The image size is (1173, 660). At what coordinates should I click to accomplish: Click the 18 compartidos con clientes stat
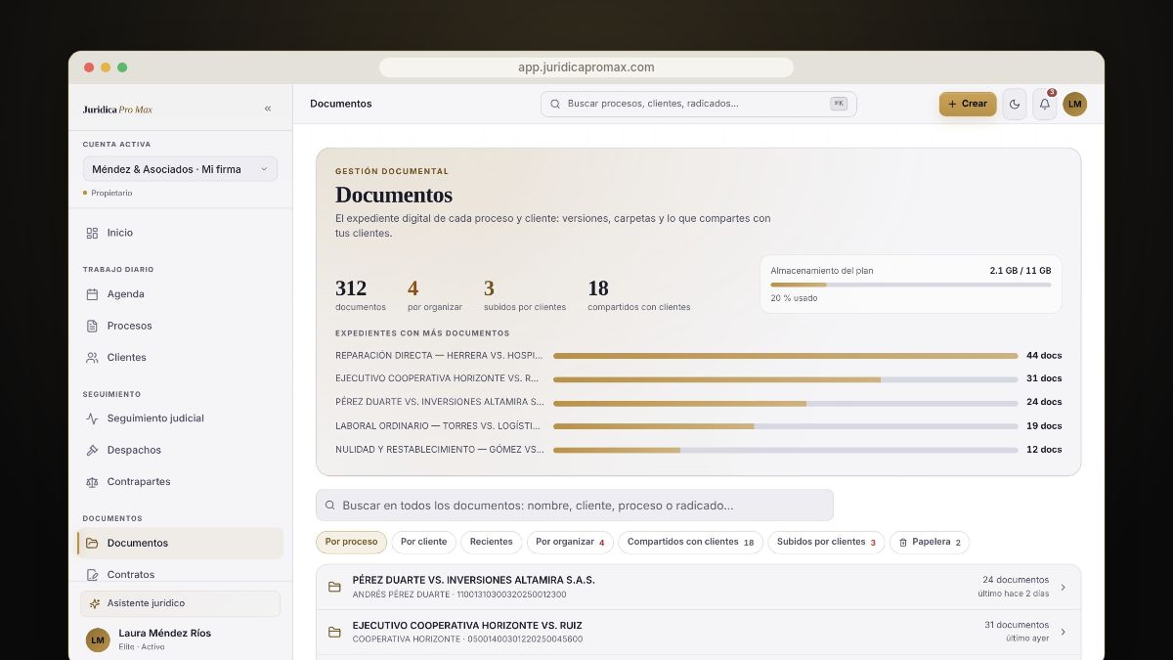[639, 294]
